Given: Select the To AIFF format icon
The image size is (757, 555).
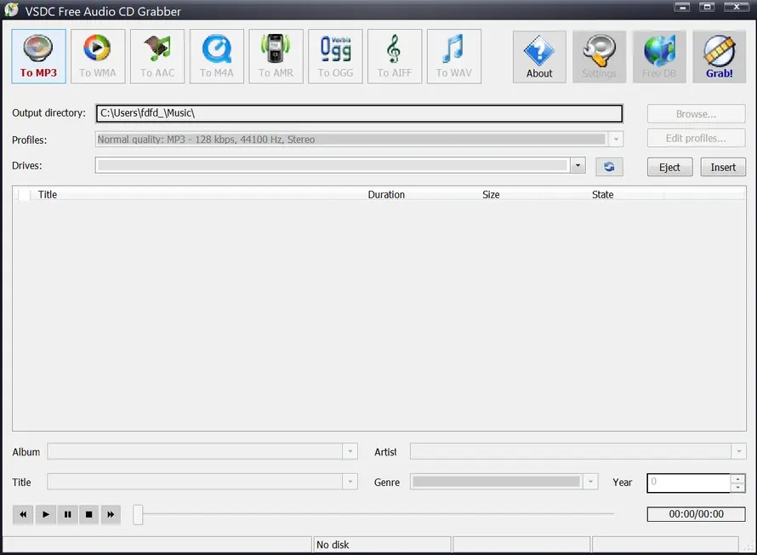Looking at the screenshot, I should [x=395, y=56].
